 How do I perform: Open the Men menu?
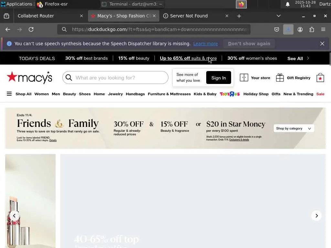(56, 94)
